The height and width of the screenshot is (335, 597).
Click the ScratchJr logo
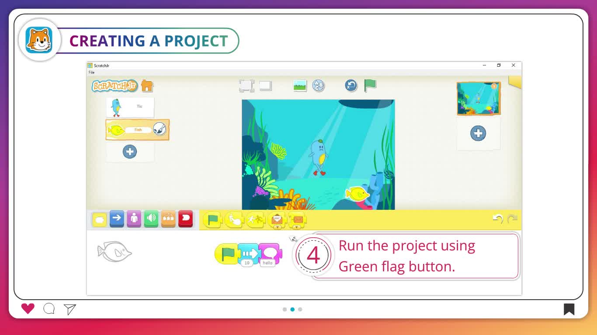115,85
